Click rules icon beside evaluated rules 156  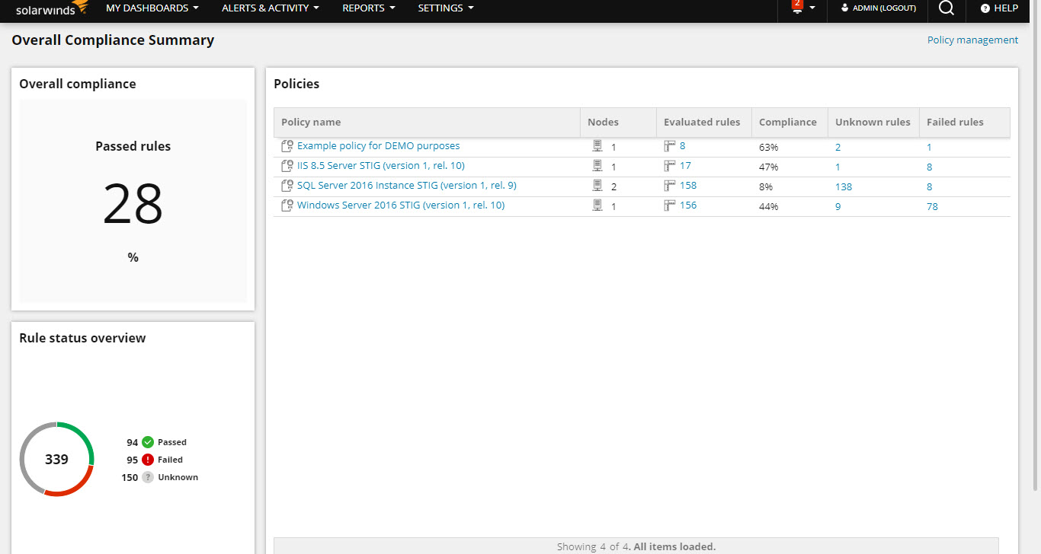click(x=670, y=205)
